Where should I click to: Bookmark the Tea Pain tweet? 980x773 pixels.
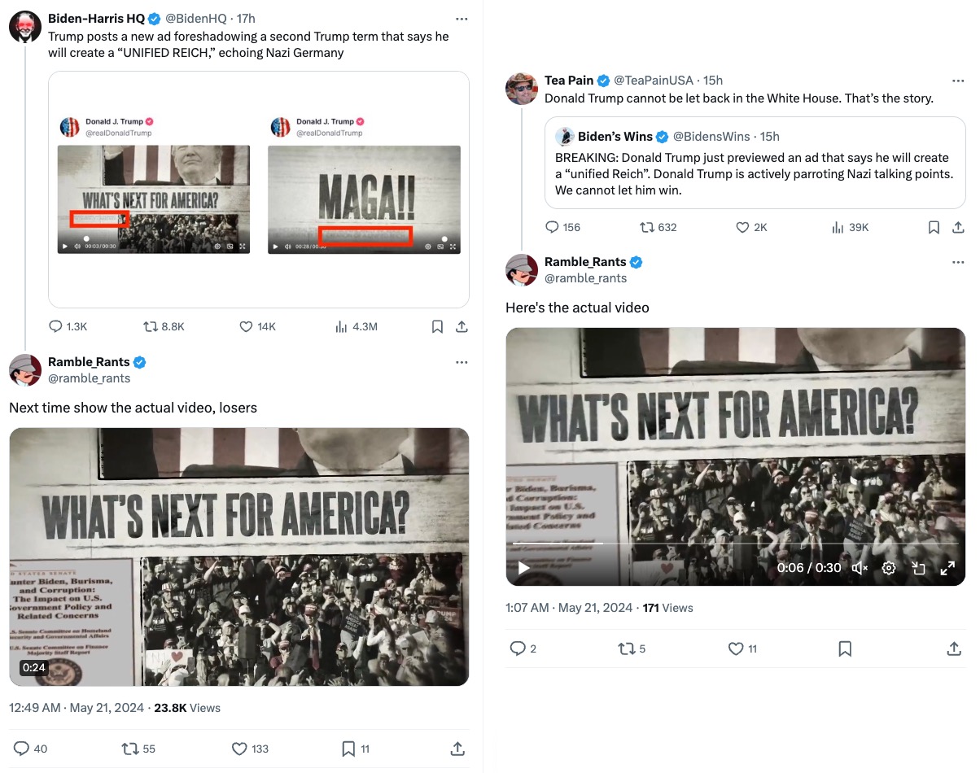pos(934,228)
